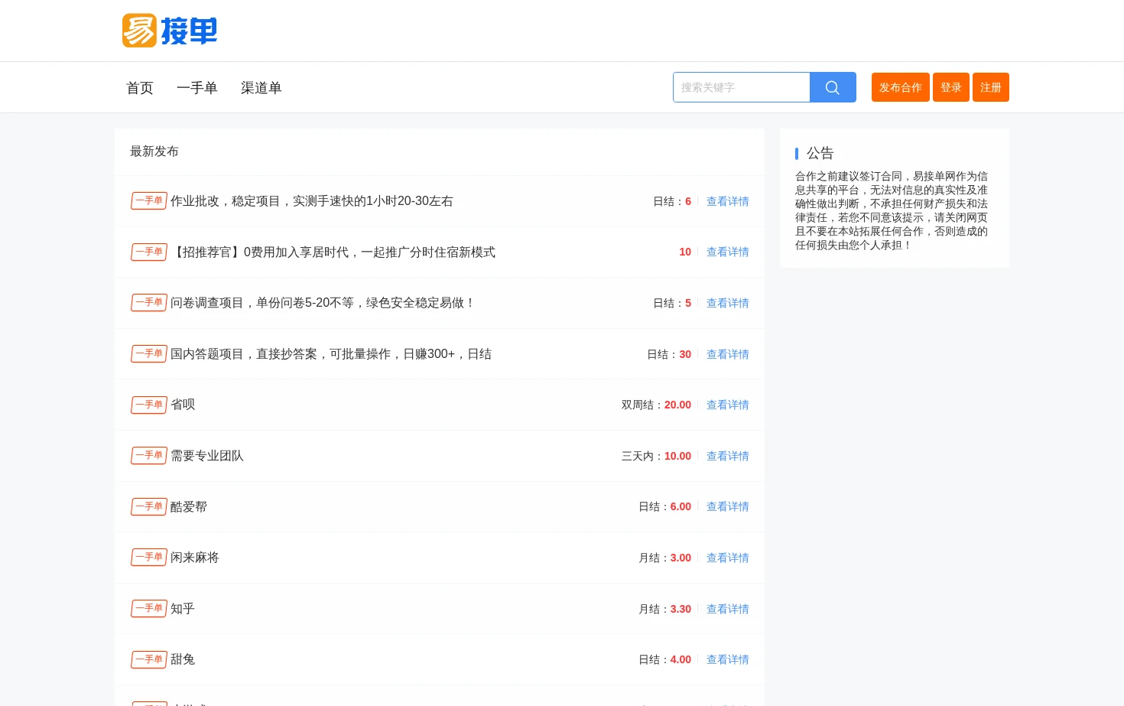
Task: Click the 月结：3.30 price text
Action: 665,609
